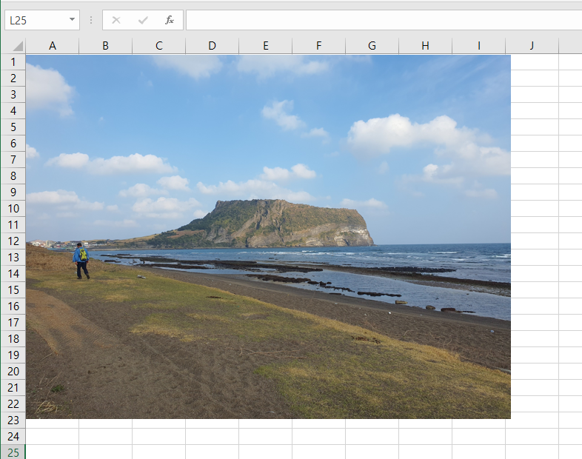Open the Name Box dropdown arrow
Screen dimensions: 582x459
pyautogui.click(x=72, y=20)
